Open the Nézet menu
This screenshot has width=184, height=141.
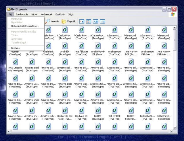coord(34,14)
